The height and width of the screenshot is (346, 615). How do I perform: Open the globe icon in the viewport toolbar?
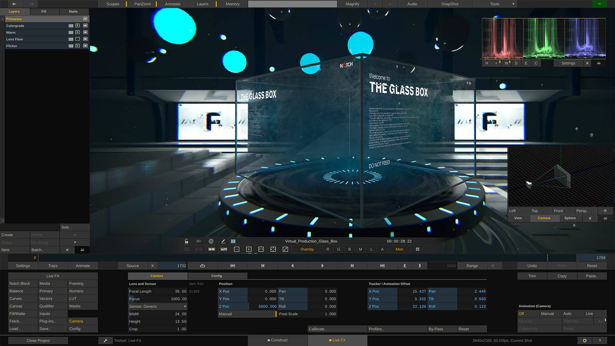point(211,241)
